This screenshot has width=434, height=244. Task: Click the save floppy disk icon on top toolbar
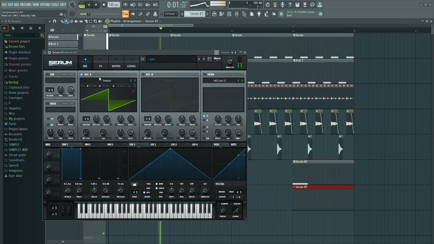297,5
